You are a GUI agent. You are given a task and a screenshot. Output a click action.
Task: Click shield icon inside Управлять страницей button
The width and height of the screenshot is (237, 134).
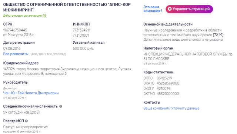170,9
